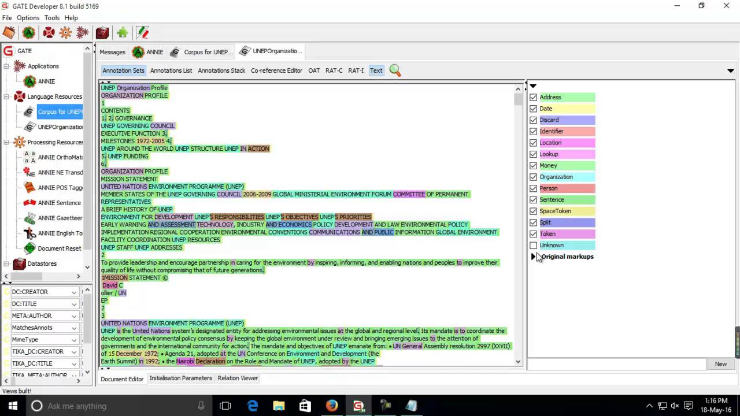The width and height of the screenshot is (740, 416).
Task: Expand the Original markups annotation set
Action: [x=533, y=257]
